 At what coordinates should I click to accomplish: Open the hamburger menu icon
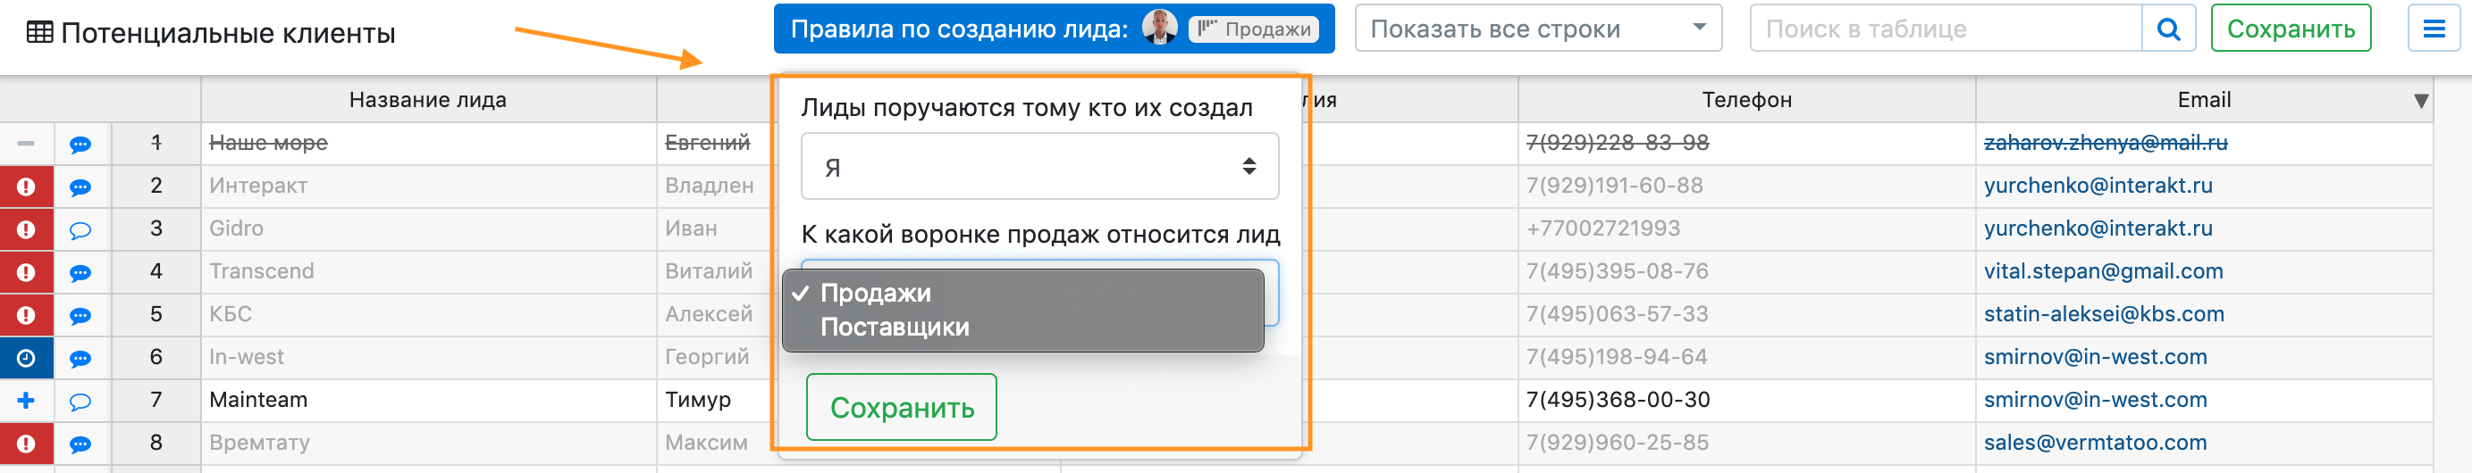[x=2434, y=29]
